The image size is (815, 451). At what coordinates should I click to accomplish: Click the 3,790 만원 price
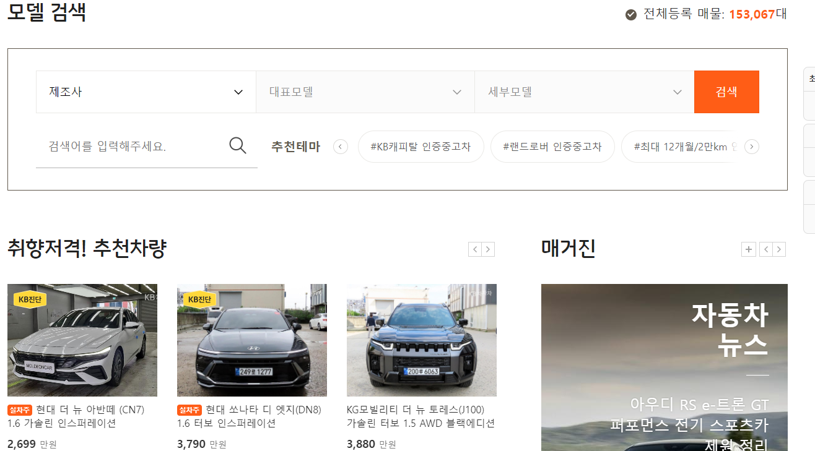202,444
